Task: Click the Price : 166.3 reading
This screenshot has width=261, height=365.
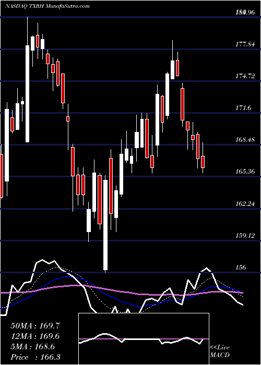Action: pyautogui.click(x=35, y=357)
